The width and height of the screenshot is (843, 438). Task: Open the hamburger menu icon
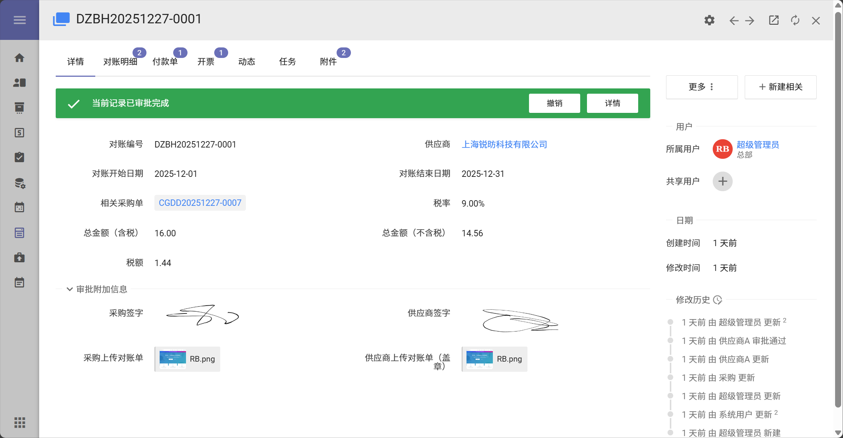click(20, 20)
